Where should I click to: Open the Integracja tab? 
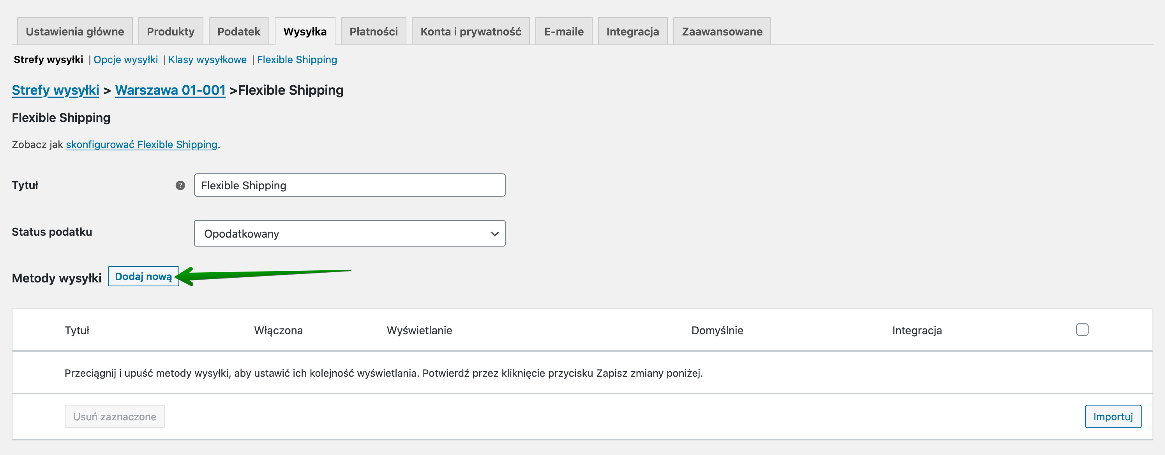[632, 32]
